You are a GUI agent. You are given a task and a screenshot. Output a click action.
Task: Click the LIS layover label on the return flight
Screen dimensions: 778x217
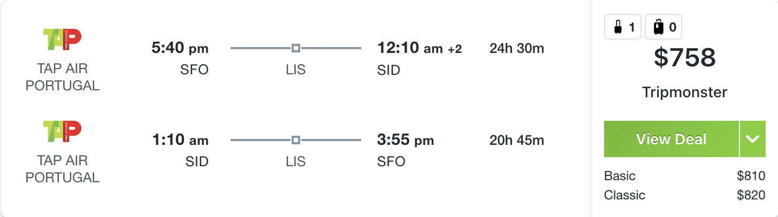pyautogui.click(x=295, y=161)
